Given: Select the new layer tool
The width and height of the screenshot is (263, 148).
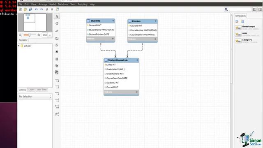Looking at the screenshot, I should click(57, 38).
